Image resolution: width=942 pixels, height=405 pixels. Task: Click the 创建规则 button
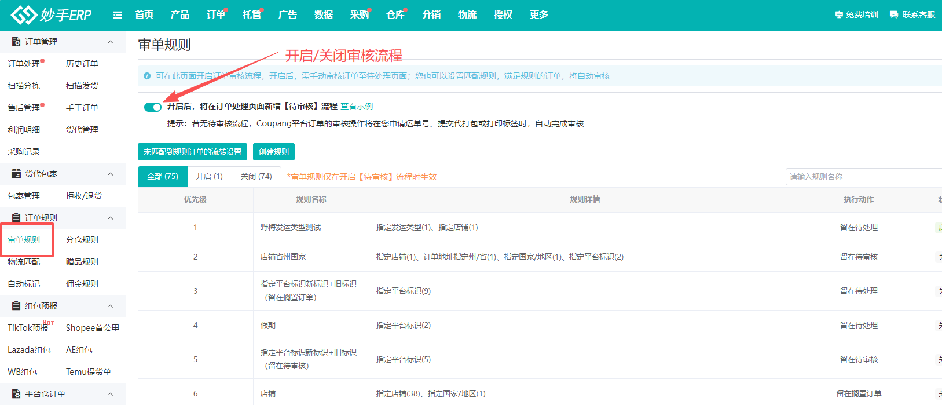coord(274,152)
